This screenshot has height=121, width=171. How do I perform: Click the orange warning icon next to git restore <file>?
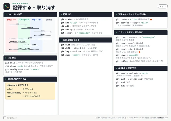click(151, 19)
